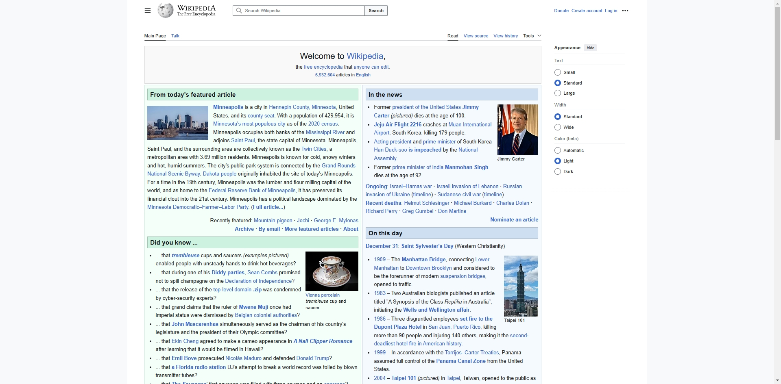Open the trembleuse link in Did you know
The width and height of the screenshot is (781, 384).
click(185, 256)
